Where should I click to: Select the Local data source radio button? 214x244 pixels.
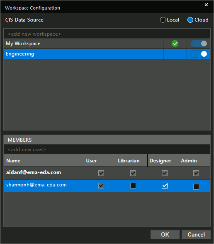click(163, 20)
